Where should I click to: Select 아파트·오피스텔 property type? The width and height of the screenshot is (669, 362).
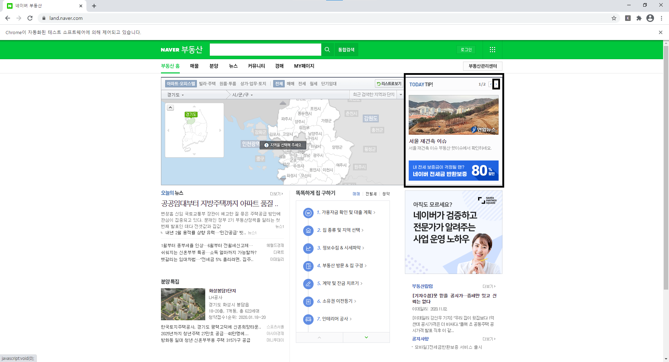click(x=181, y=84)
